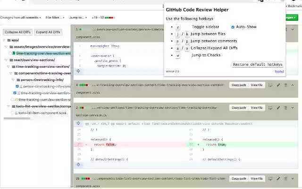This screenshot has width=302, height=189.
Task: View file for section-service.js
Action: (257, 108)
